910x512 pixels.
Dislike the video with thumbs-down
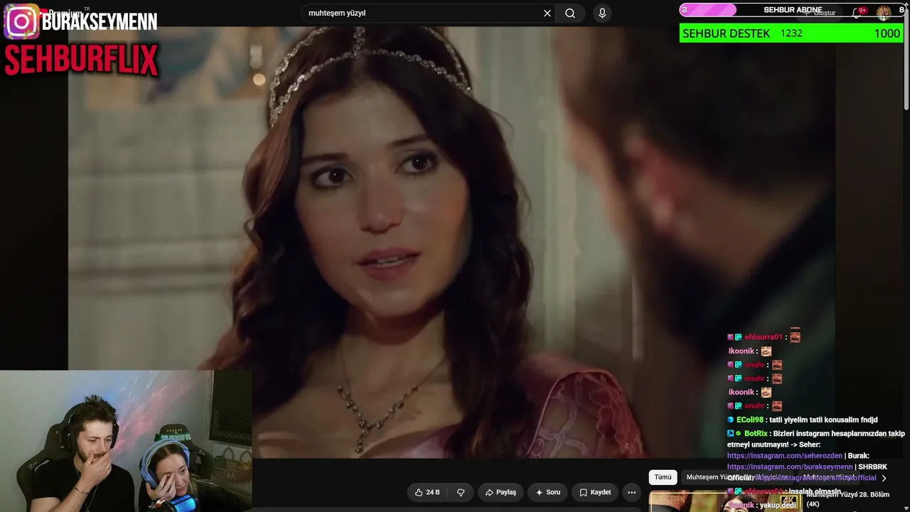click(x=461, y=492)
